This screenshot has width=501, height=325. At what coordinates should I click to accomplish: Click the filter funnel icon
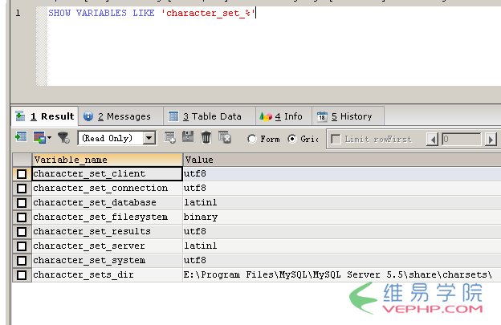[x=63, y=137]
